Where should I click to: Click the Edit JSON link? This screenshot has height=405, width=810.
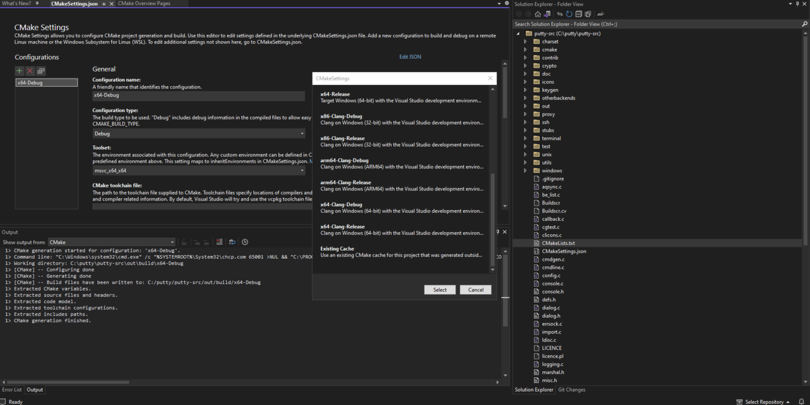coord(409,56)
